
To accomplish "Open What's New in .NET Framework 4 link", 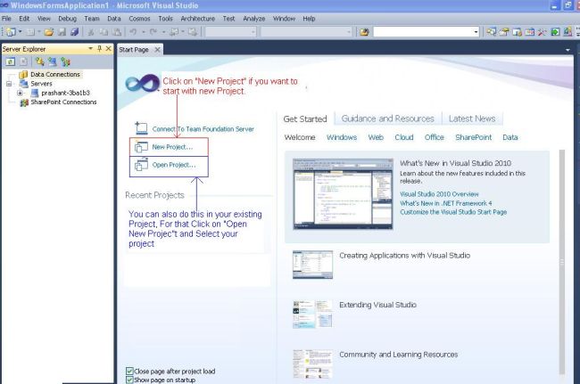I will click(446, 203).
